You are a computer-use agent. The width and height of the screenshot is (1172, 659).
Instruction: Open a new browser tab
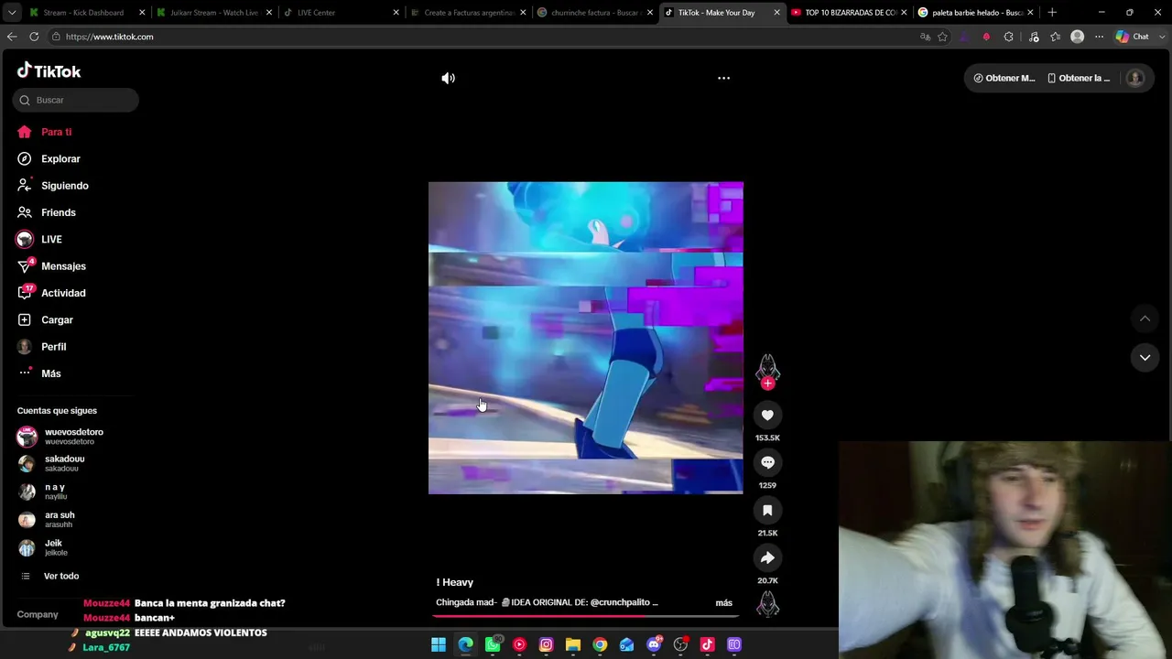pos(1052,13)
